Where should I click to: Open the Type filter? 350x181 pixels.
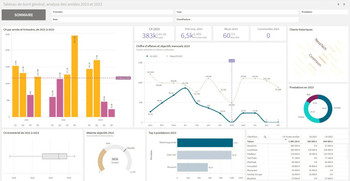[237, 12]
